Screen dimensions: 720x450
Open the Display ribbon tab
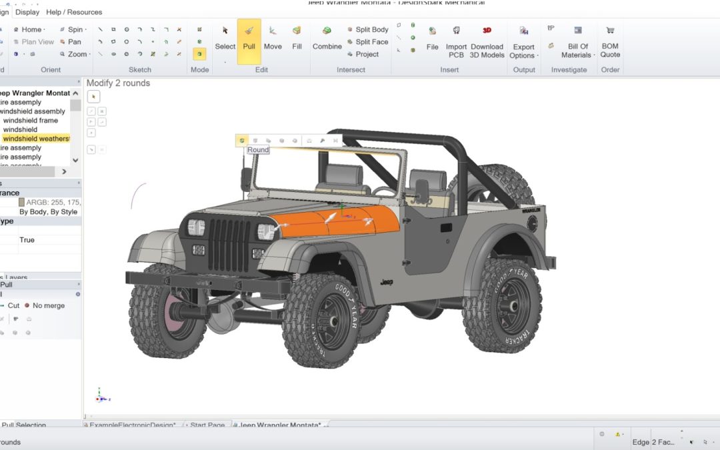point(27,12)
